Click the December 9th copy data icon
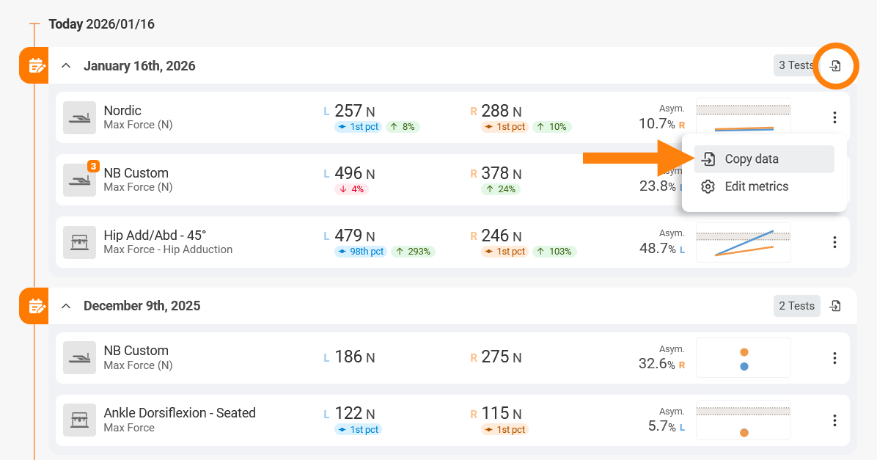The image size is (877, 460). (x=834, y=306)
